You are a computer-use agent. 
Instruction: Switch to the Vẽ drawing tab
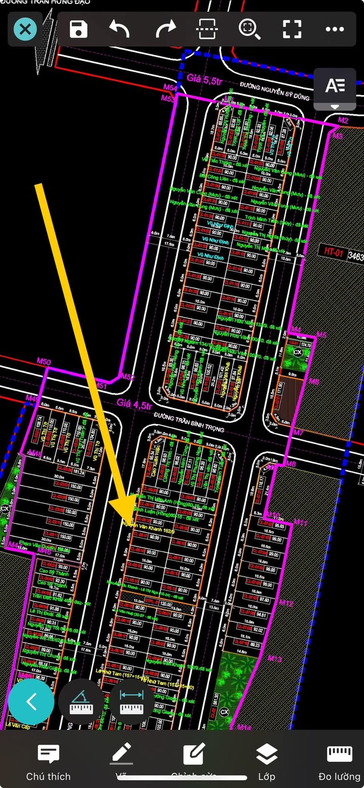tap(121, 763)
